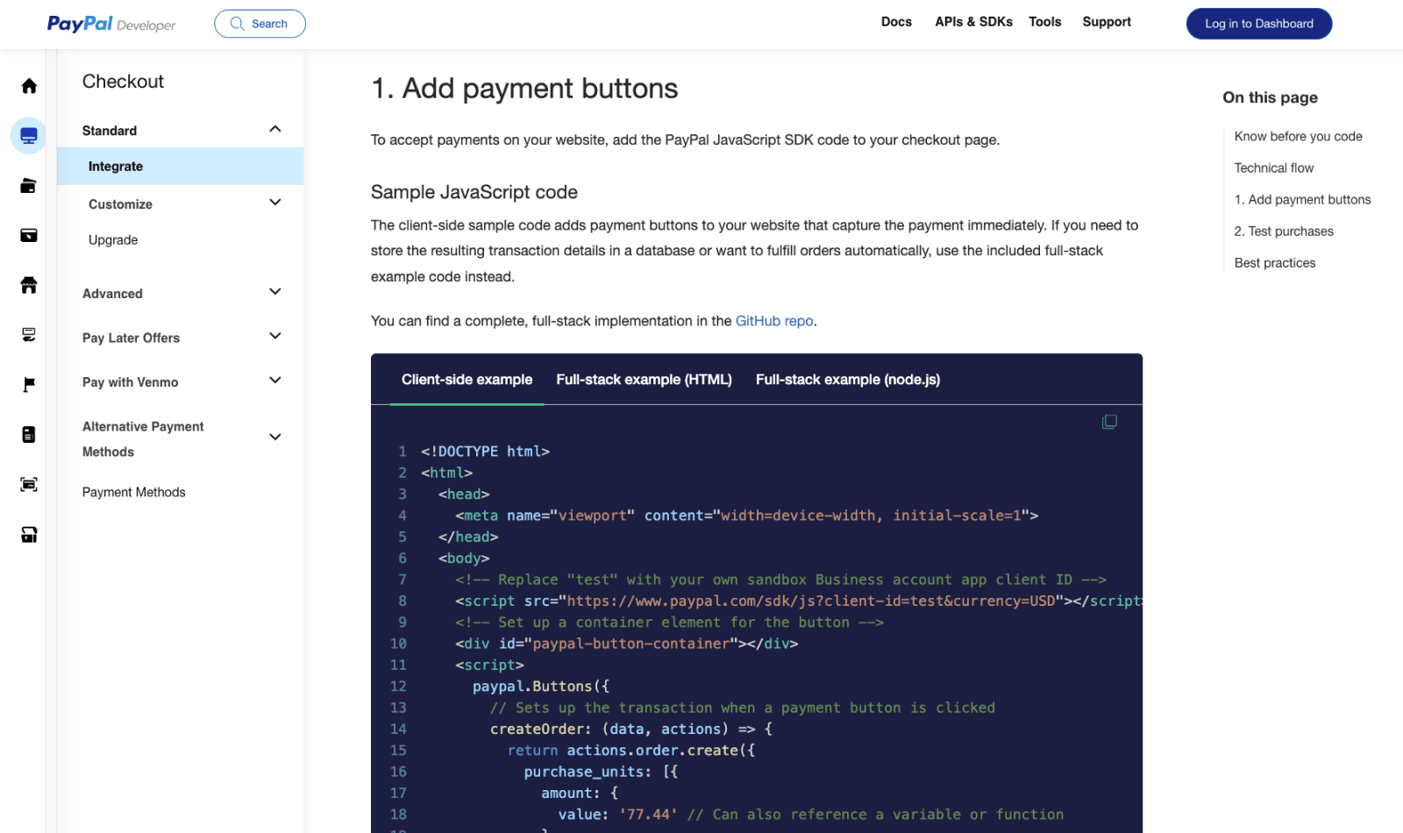Click the wallet card icon in sidebar
Image resolution: width=1403 pixels, height=833 pixels.
pos(29,186)
